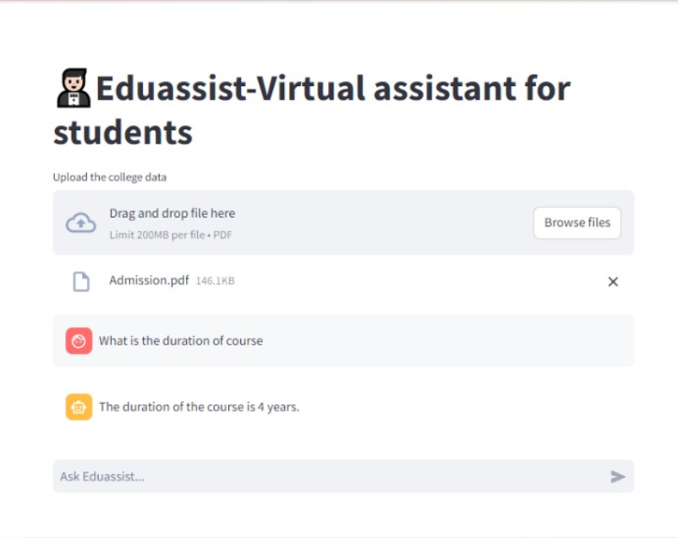Click the yellow robot assistant avatar

[x=79, y=406]
